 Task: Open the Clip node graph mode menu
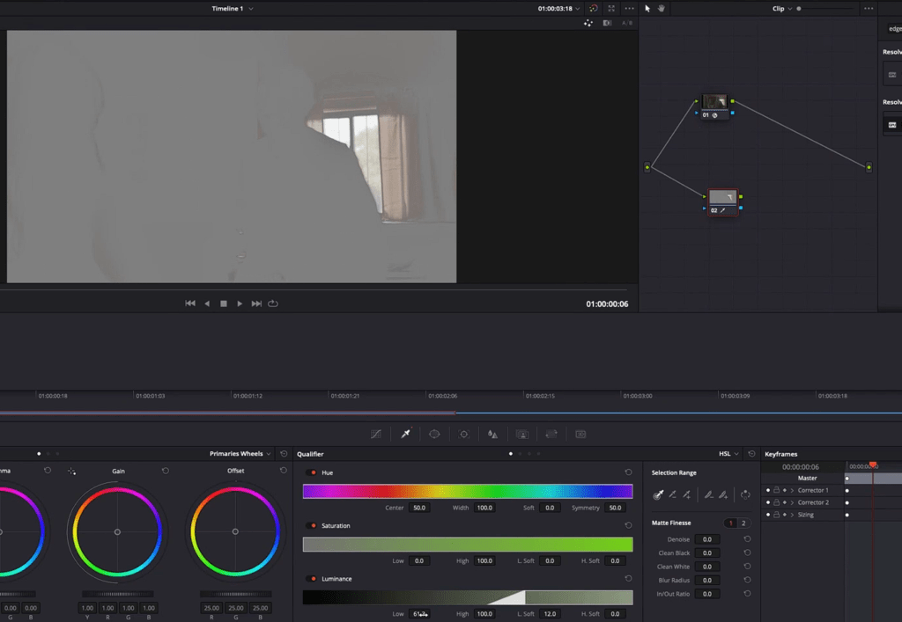click(x=782, y=9)
